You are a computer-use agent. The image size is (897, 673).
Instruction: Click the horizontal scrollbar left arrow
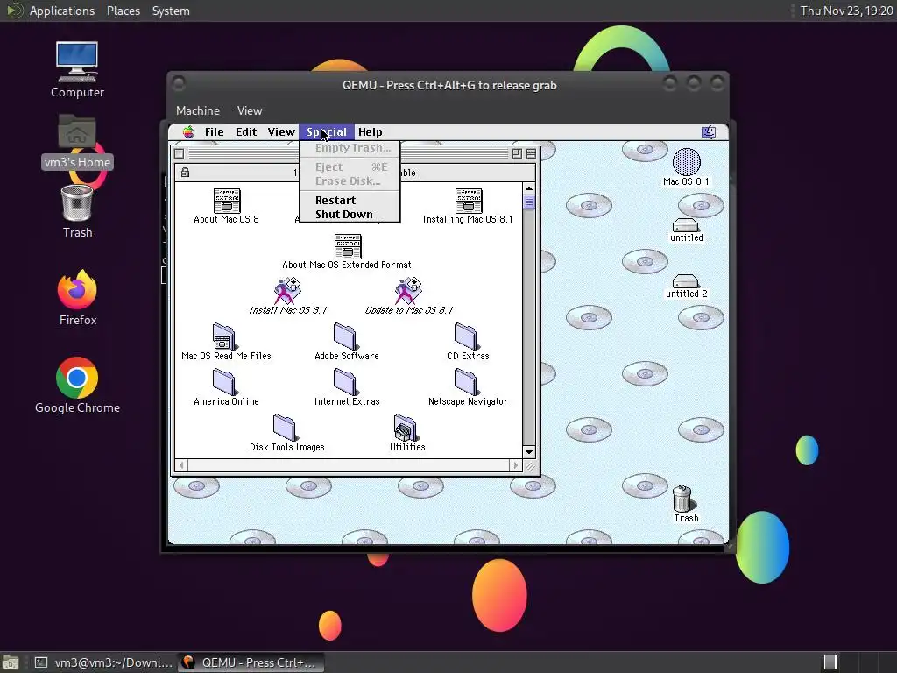click(x=181, y=465)
